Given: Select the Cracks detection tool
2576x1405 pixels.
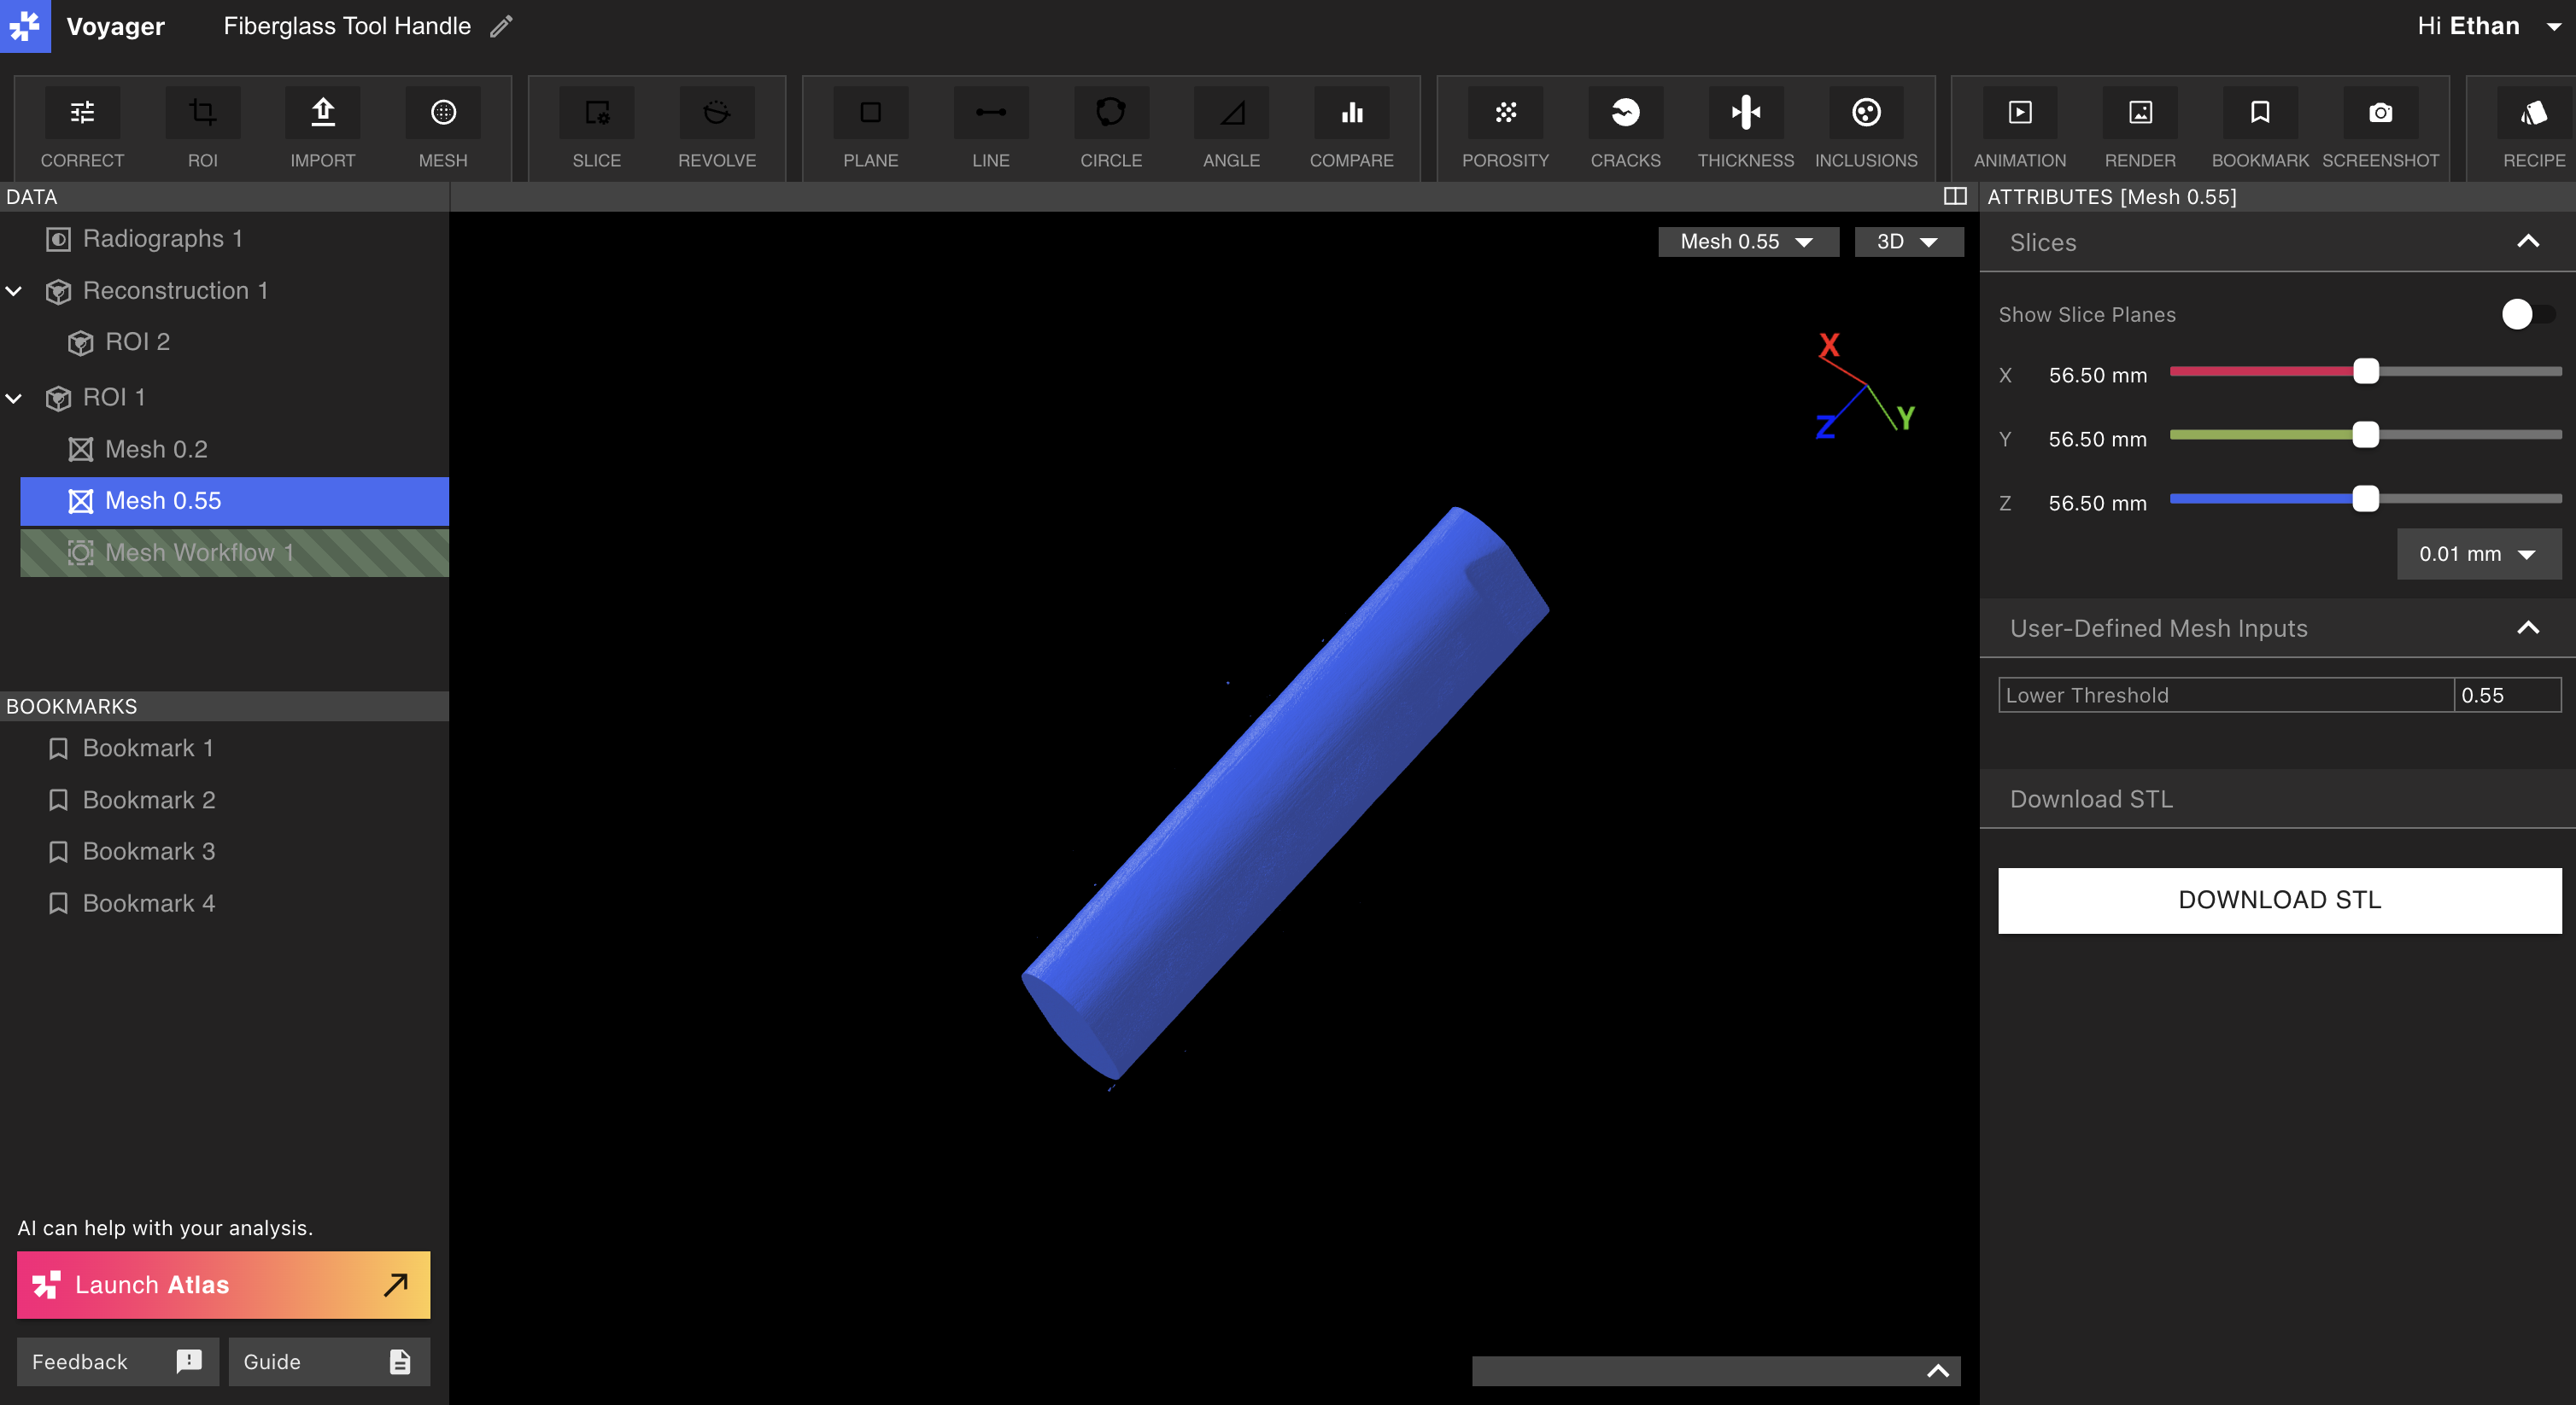Looking at the screenshot, I should [x=1625, y=113].
